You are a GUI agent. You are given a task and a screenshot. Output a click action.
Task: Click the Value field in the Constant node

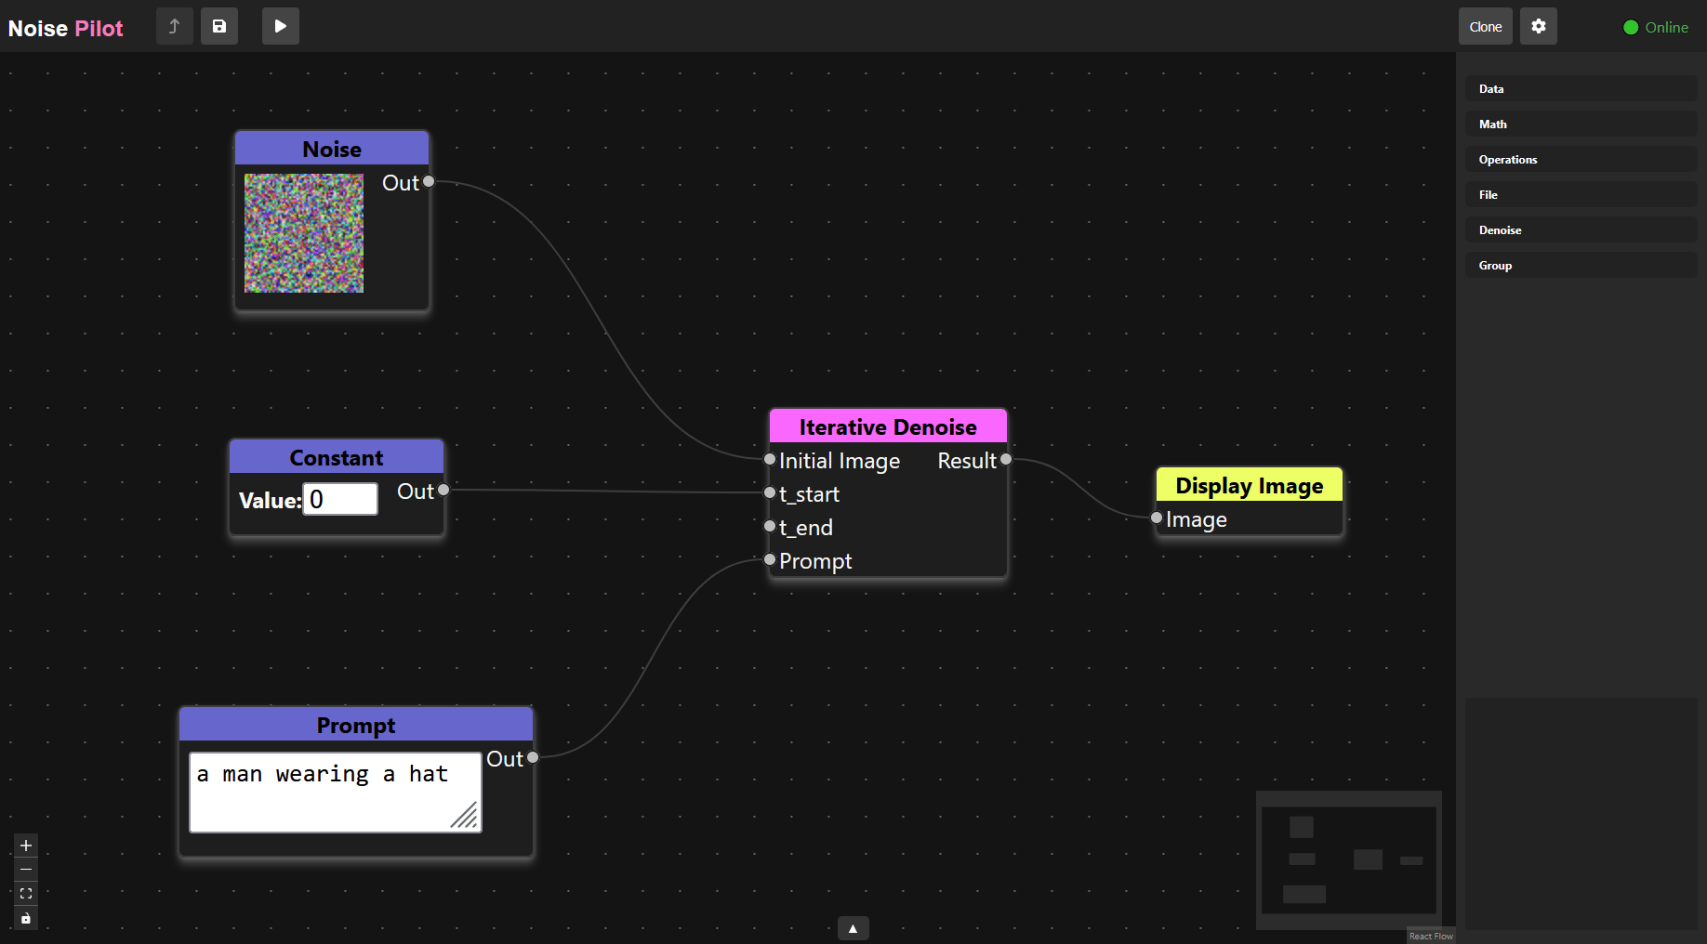(339, 499)
